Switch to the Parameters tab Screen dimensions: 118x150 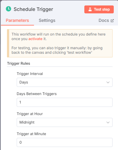(17, 20)
